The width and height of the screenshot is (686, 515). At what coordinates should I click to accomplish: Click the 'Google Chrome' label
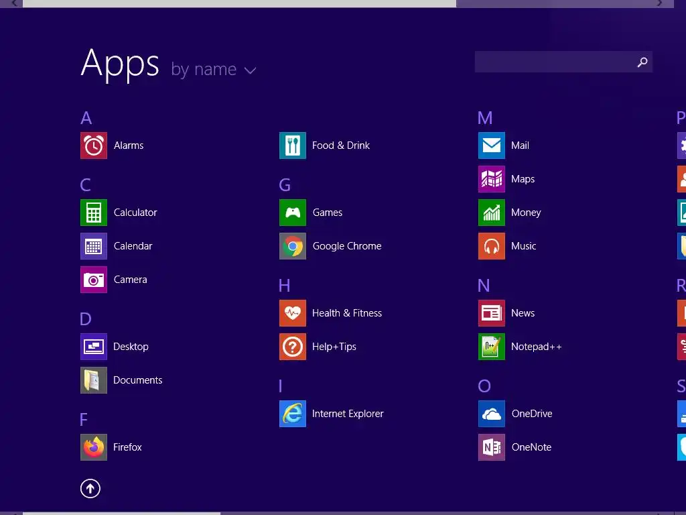(347, 246)
